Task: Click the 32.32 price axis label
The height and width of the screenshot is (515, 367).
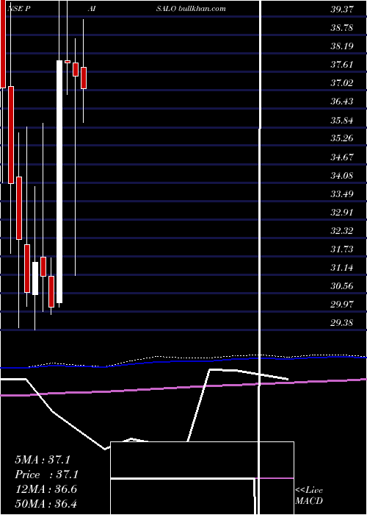Action: pos(342,231)
